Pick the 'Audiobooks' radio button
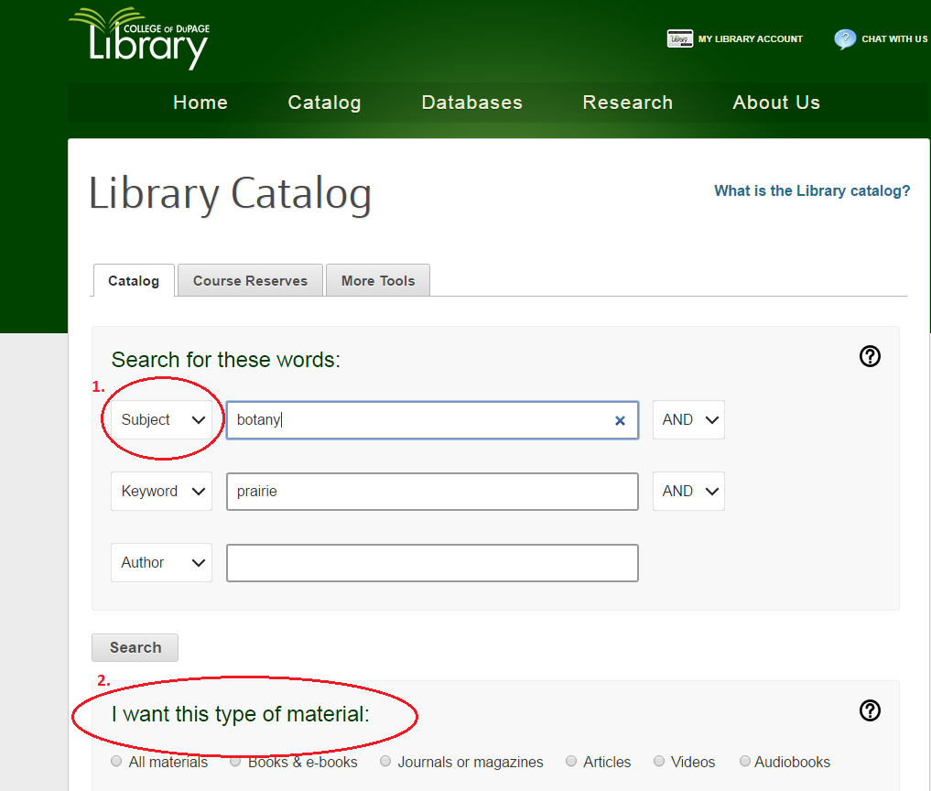This screenshot has height=791, width=931. [x=745, y=761]
